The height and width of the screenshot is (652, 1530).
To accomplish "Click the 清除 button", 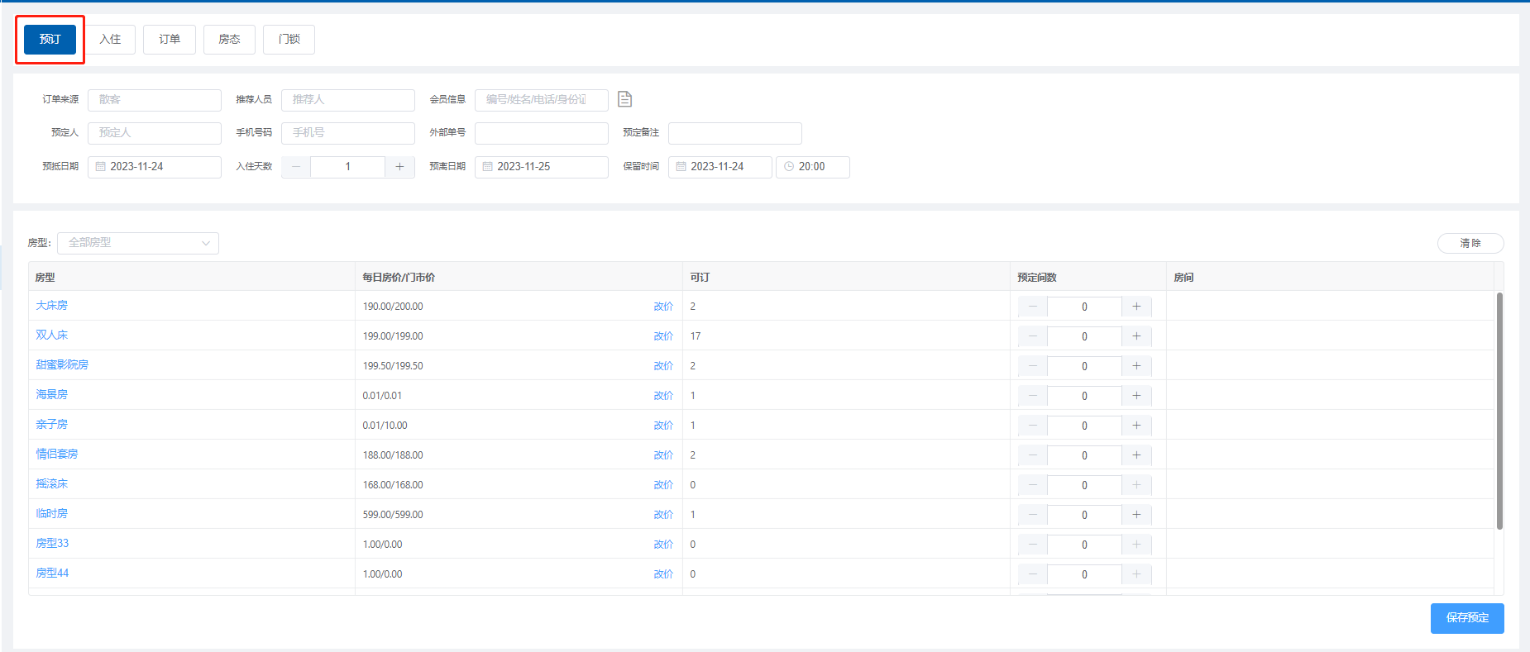I will (1470, 243).
